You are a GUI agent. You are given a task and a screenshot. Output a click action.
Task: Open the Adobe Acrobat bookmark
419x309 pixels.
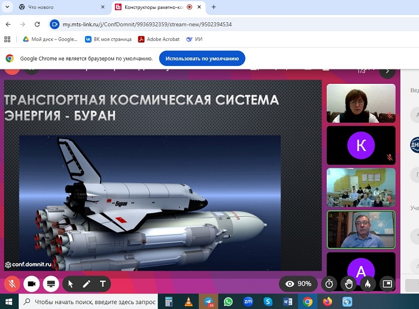tap(159, 39)
